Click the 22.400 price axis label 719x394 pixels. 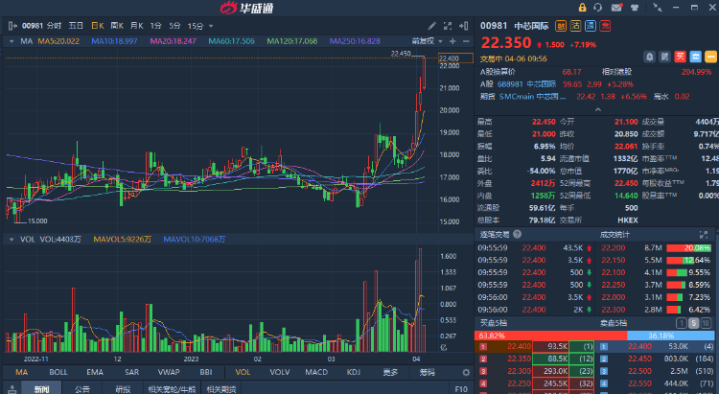[455, 58]
